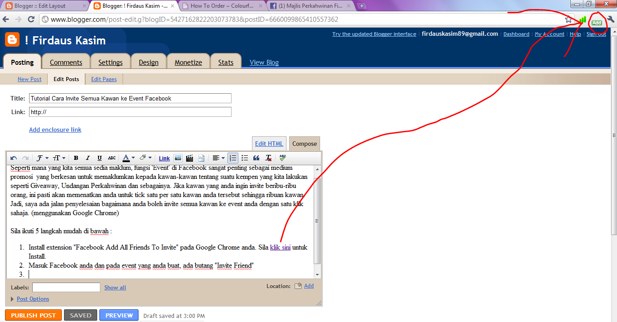Bookmark this page with the star
Image resolution: width=617 pixels, height=322 pixels.
click(x=568, y=19)
